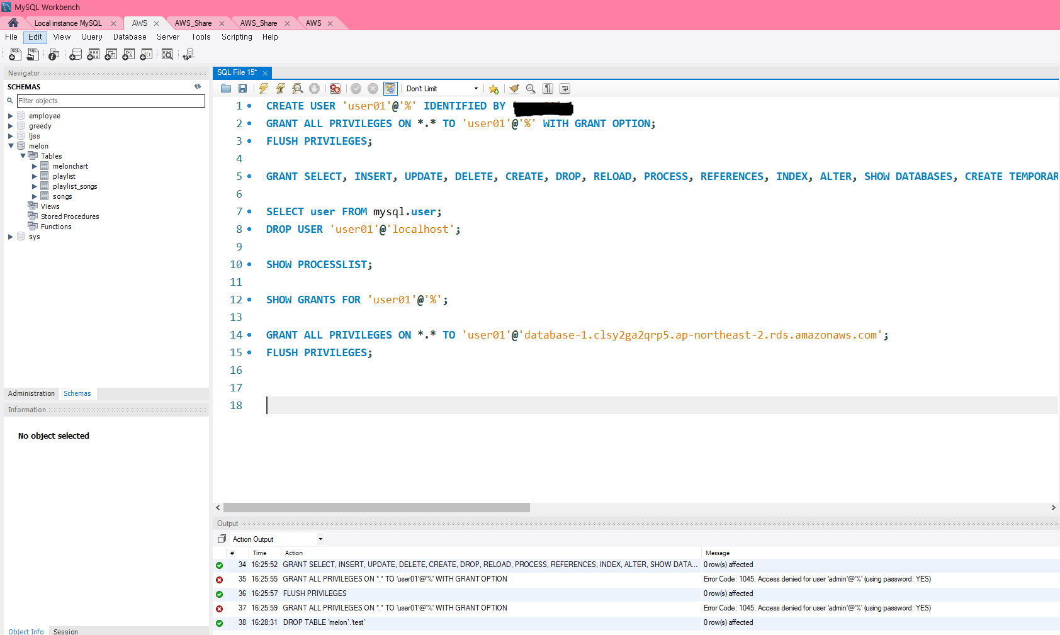This screenshot has height=635, width=1060.
Task: Close the SQL File 15 tab
Action: (265, 73)
